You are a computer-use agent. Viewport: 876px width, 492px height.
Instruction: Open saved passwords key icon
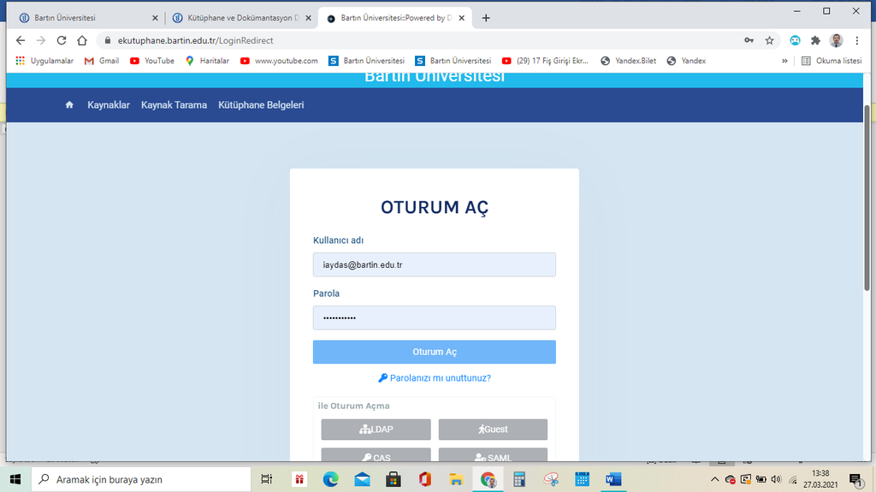click(x=749, y=40)
